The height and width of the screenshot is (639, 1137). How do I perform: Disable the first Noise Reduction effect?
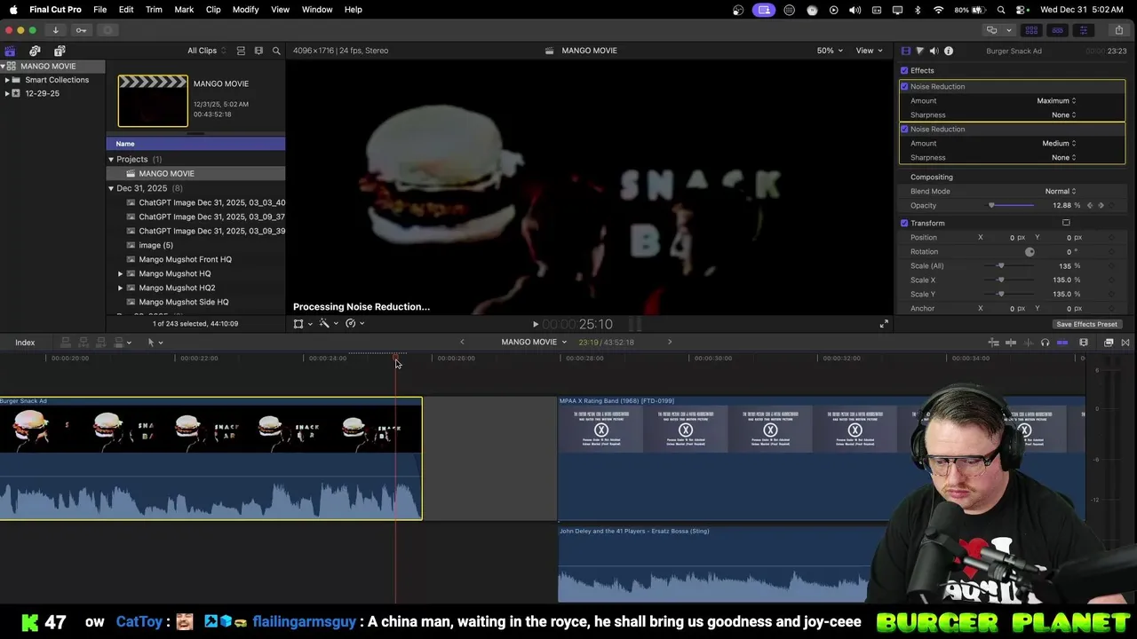point(904,86)
